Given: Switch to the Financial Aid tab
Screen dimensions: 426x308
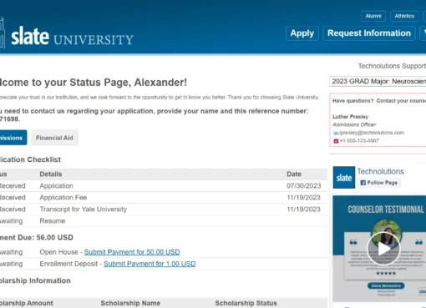Looking at the screenshot, I should (54, 138).
